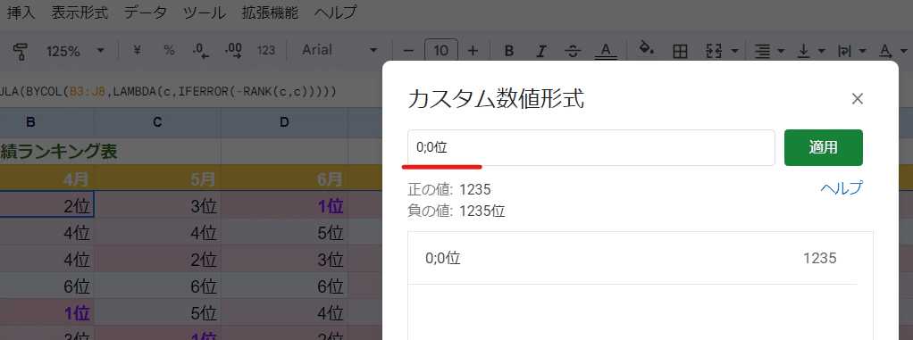
Task: Select the 5位 cell under 5月
Action: point(158,312)
